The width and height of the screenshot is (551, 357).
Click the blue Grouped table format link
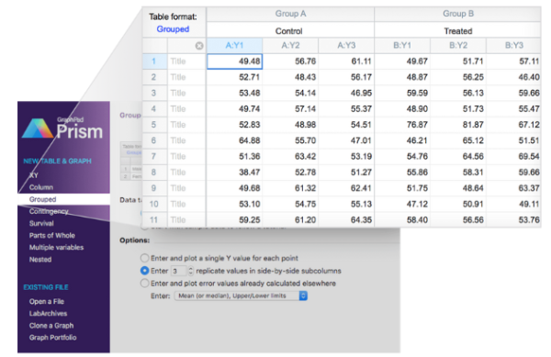tap(173, 29)
